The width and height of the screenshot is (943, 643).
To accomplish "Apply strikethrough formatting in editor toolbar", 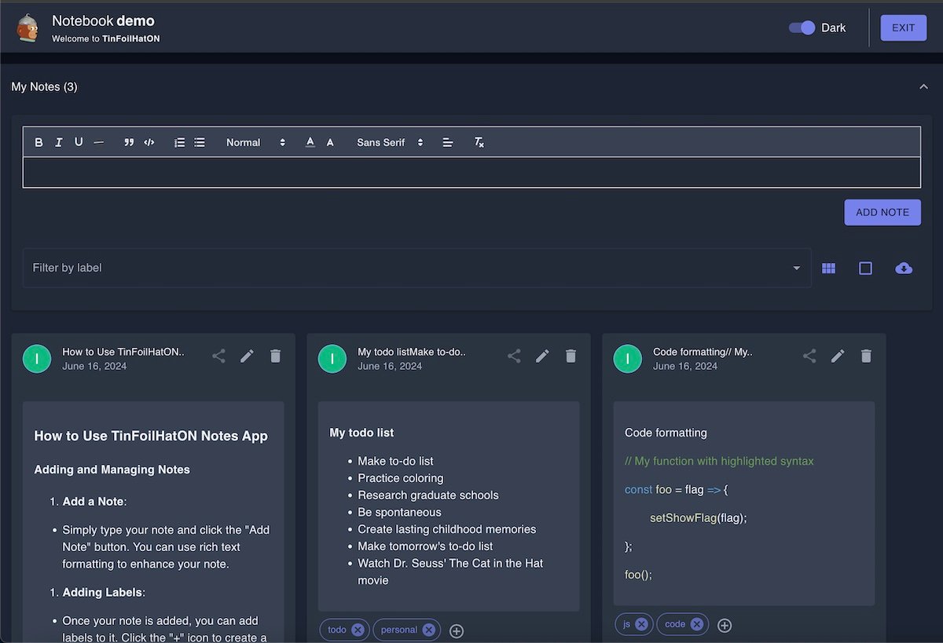I will (x=98, y=142).
